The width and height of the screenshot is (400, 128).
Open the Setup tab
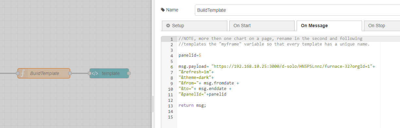point(195,26)
